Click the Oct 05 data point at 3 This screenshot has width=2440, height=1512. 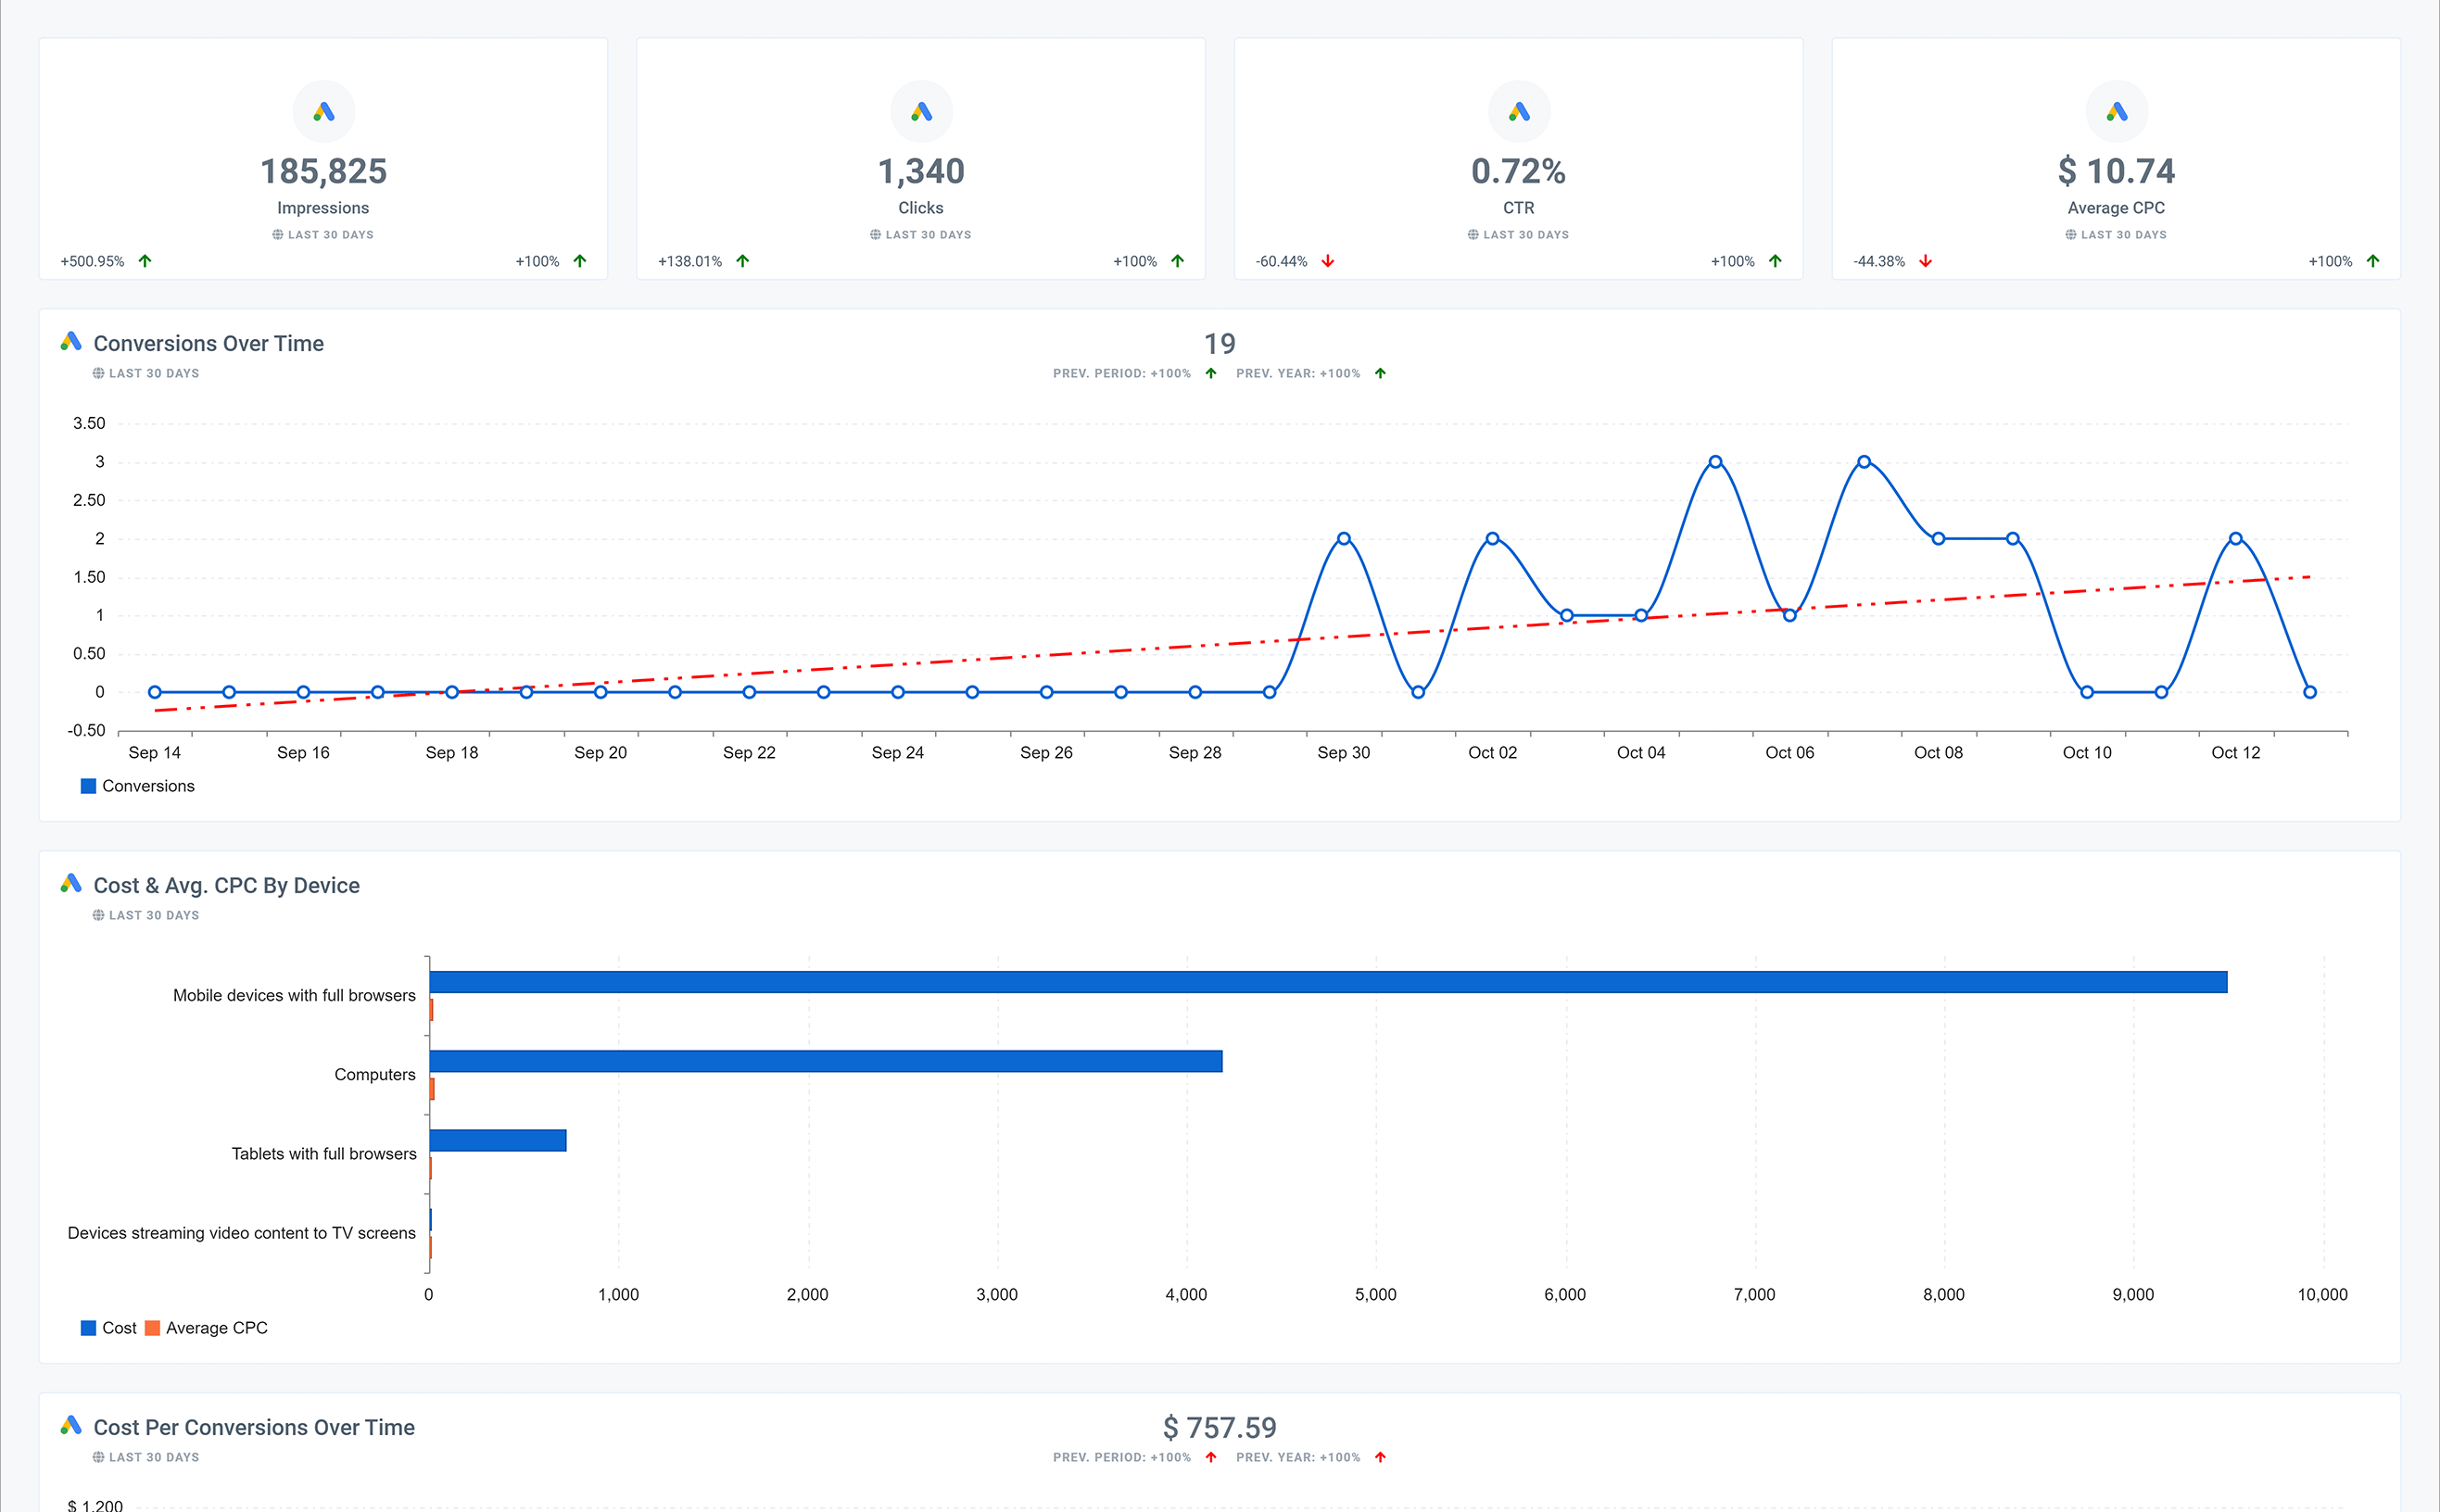pos(1715,462)
